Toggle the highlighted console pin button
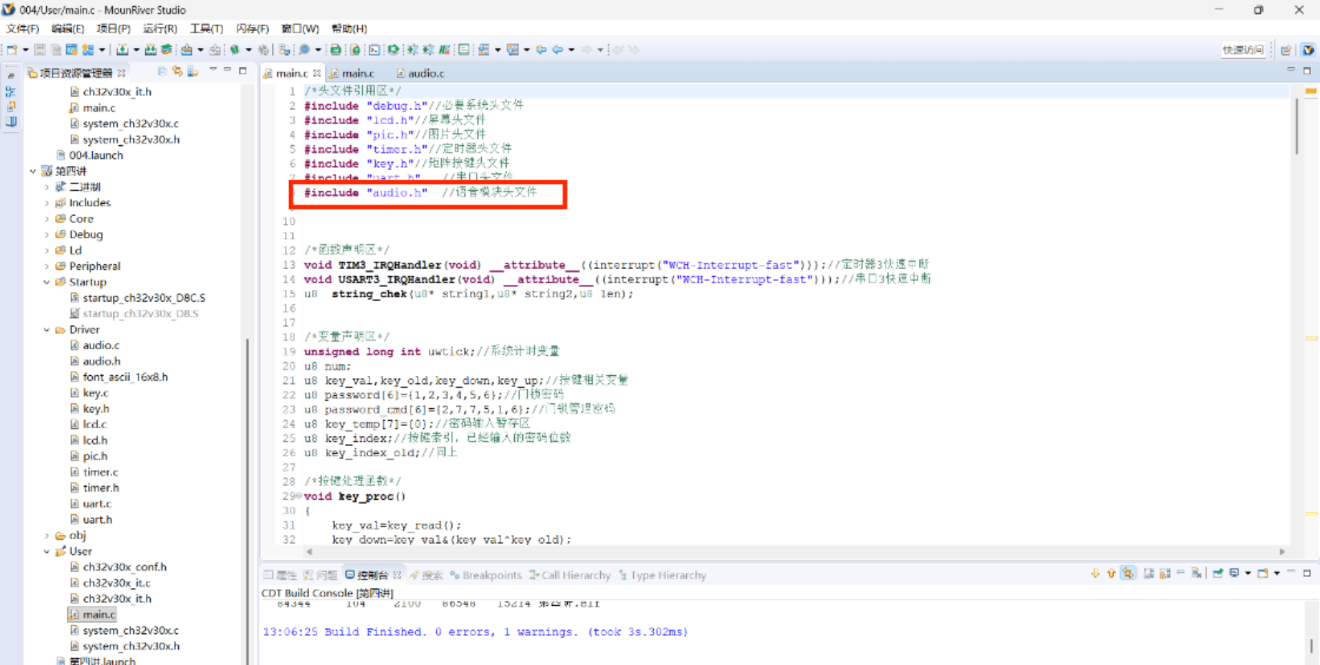Viewport: 1320px width, 665px height. pos(1128,573)
